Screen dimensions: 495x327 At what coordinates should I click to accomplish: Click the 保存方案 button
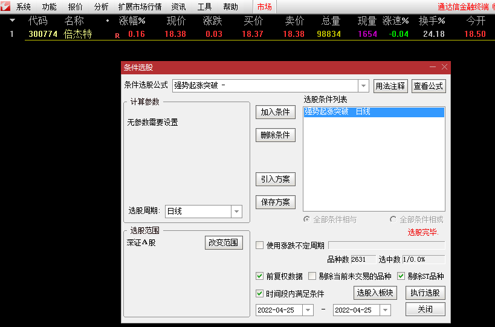point(275,202)
